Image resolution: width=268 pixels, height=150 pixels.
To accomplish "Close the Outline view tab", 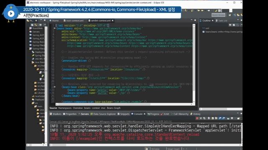I will coord(212,20).
